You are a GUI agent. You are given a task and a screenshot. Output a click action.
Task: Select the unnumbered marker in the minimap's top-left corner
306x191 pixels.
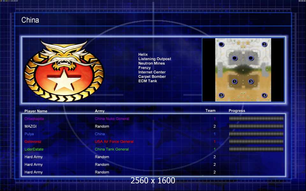click(221, 45)
